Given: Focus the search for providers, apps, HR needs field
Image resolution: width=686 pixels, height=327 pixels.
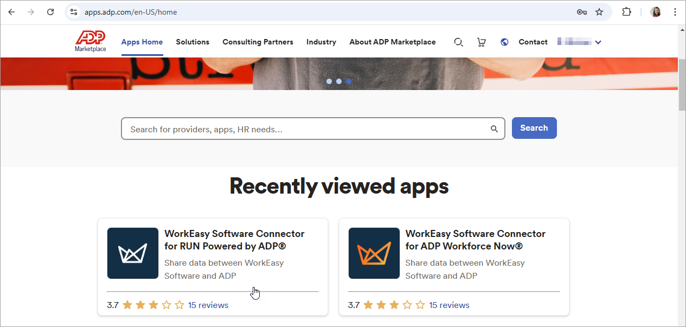Looking at the screenshot, I should [313, 129].
